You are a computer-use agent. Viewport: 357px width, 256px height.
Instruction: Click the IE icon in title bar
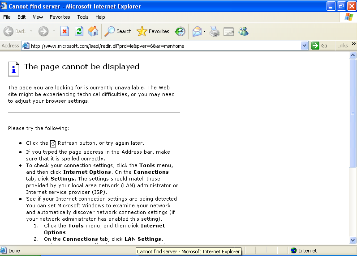tap(4, 6)
